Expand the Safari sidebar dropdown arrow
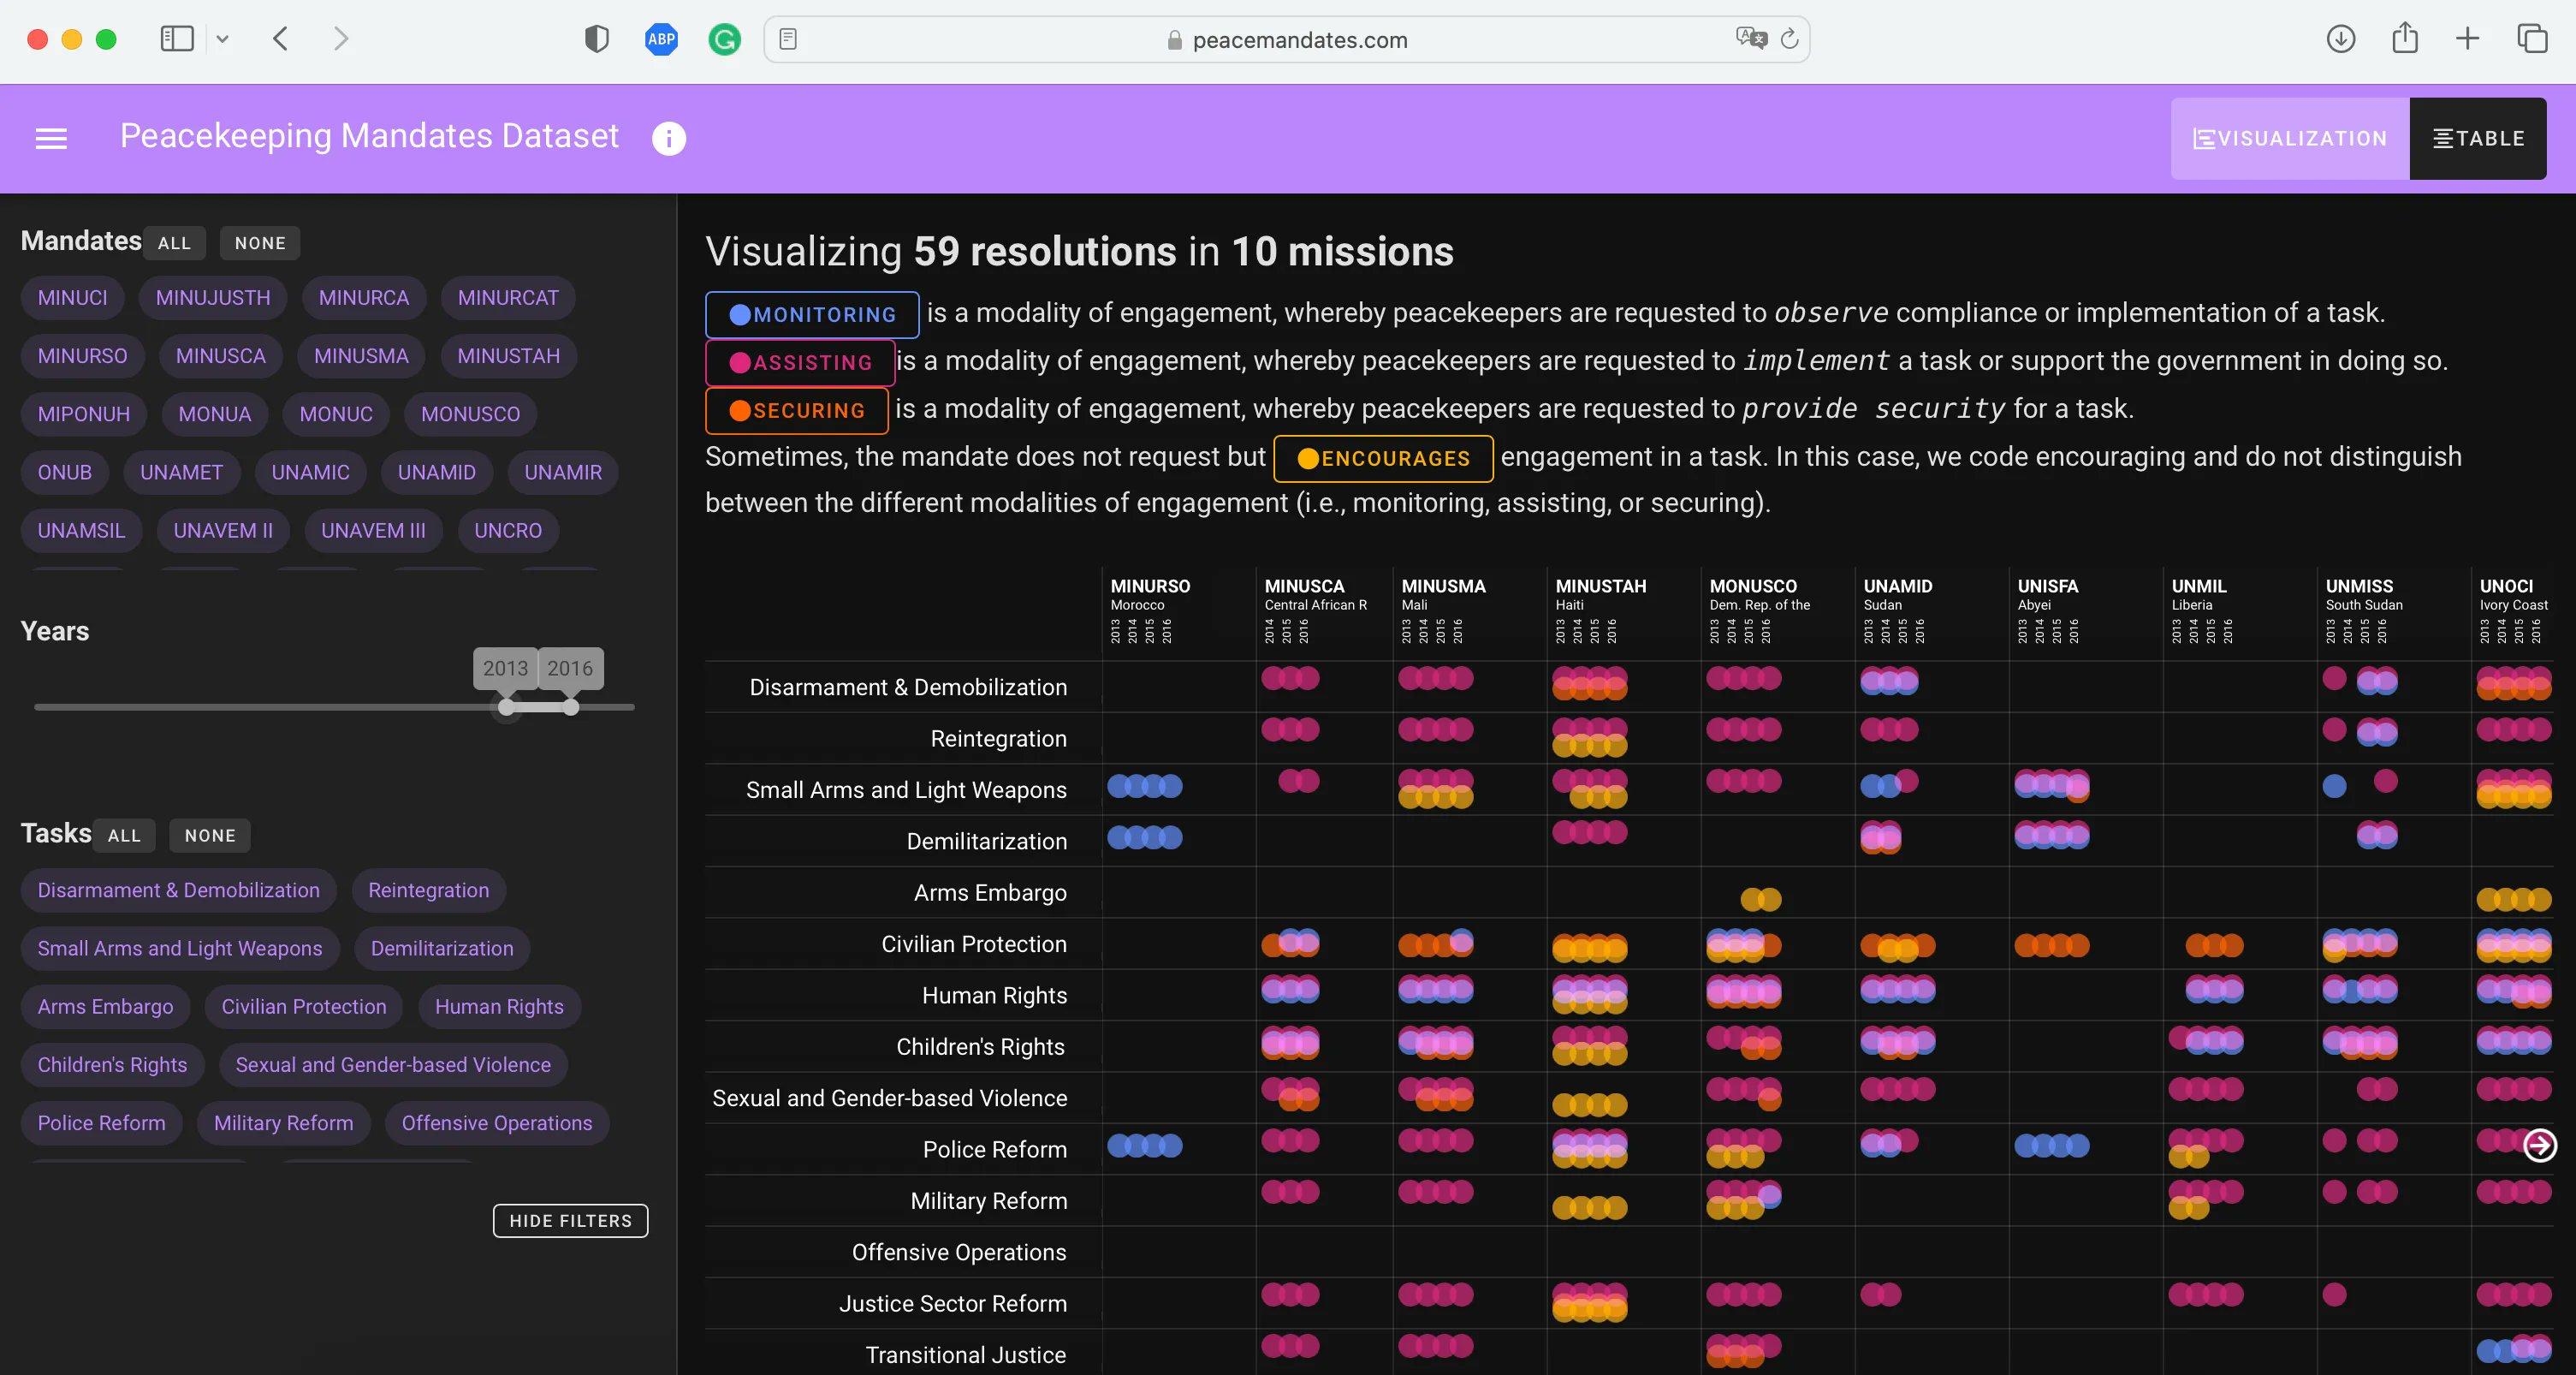The image size is (2576, 1375). click(222, 39)
